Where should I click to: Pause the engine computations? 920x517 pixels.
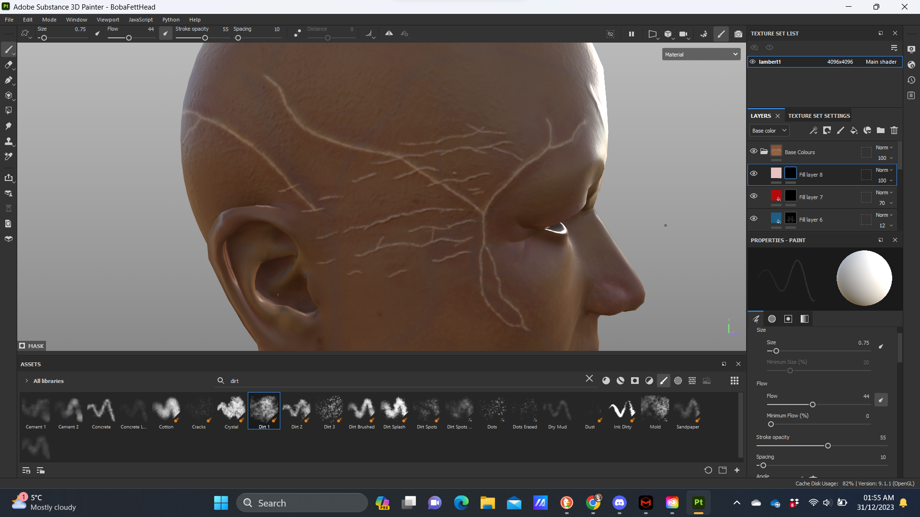632,34
